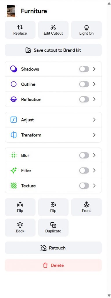
Task: Click the Replace swap-arrows icon
Action: pyautogui.click(x=20, y=27)
